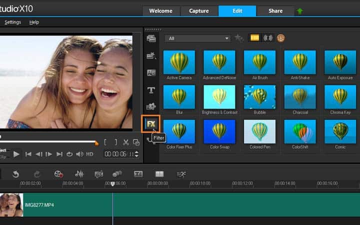Viewport: 360px width, 225px height.
Task: Switch to the Capture tab
Action: point(199,11)
